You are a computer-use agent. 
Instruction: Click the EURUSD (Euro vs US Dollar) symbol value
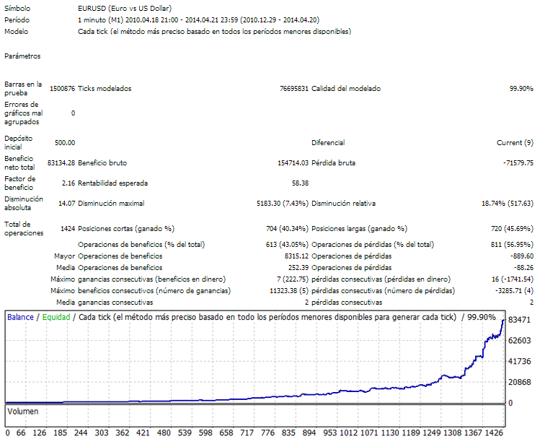pyautogui.click(x=118, y=7)
